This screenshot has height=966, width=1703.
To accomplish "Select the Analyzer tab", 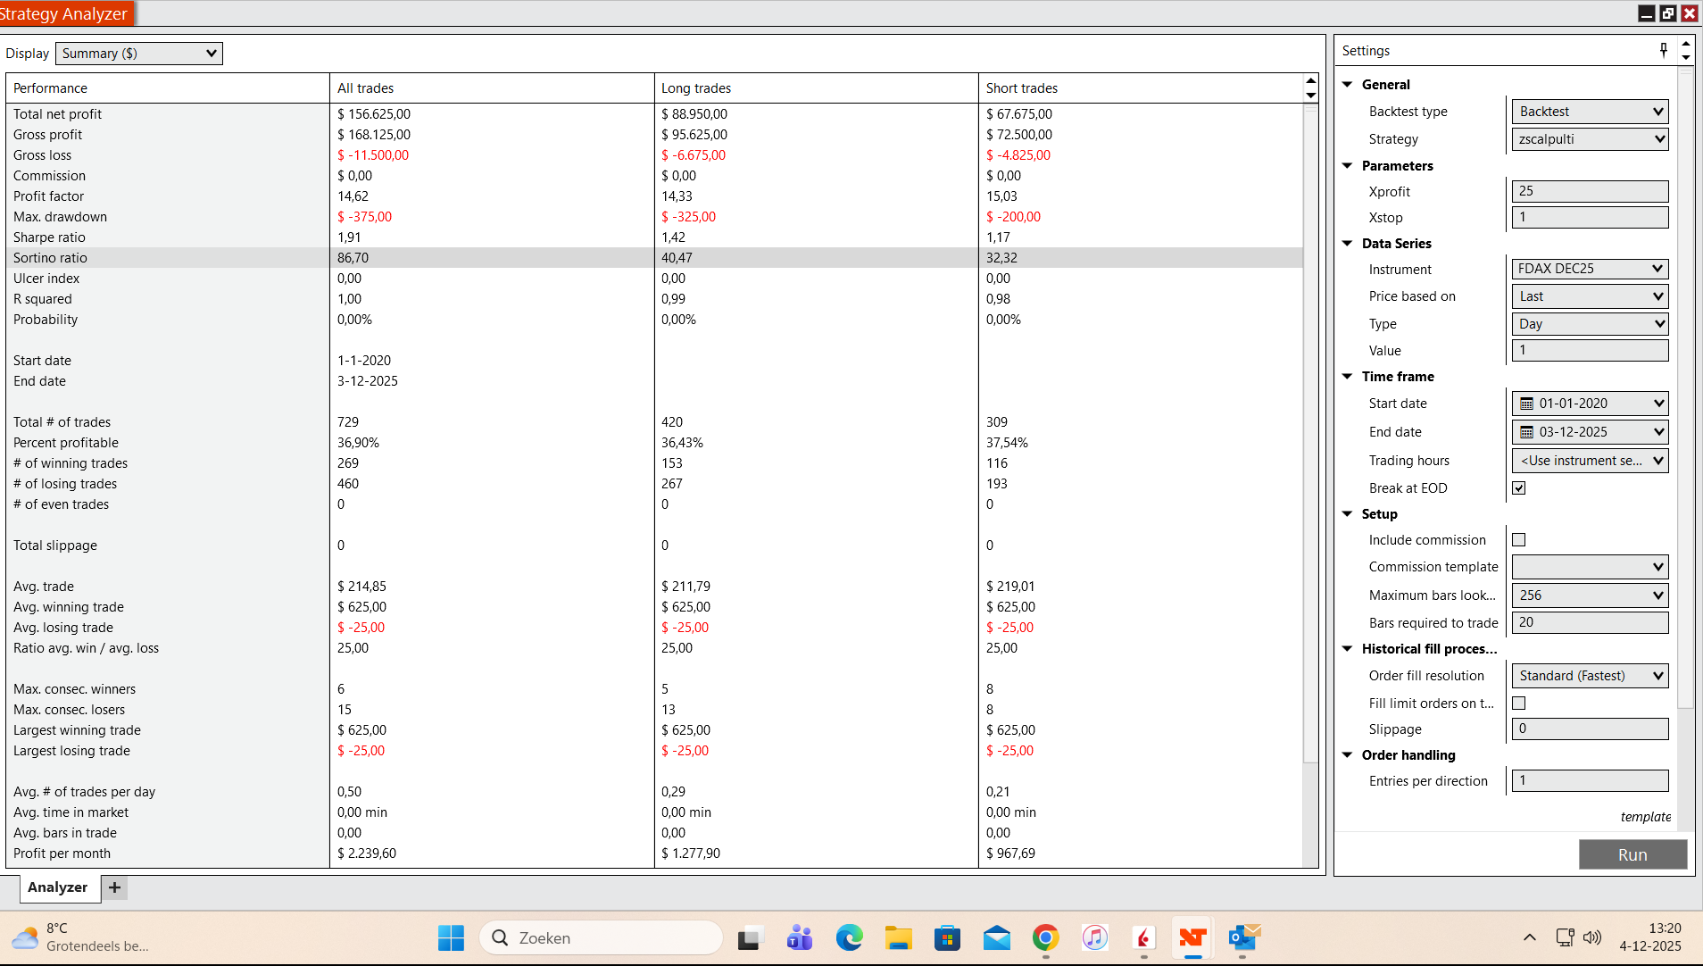I will [57, 887].
